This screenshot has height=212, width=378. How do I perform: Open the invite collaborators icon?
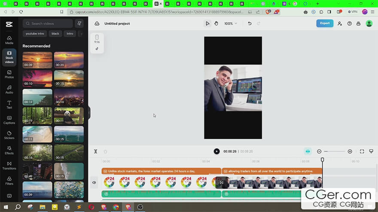pyautogui.click(x=340, y=24)
